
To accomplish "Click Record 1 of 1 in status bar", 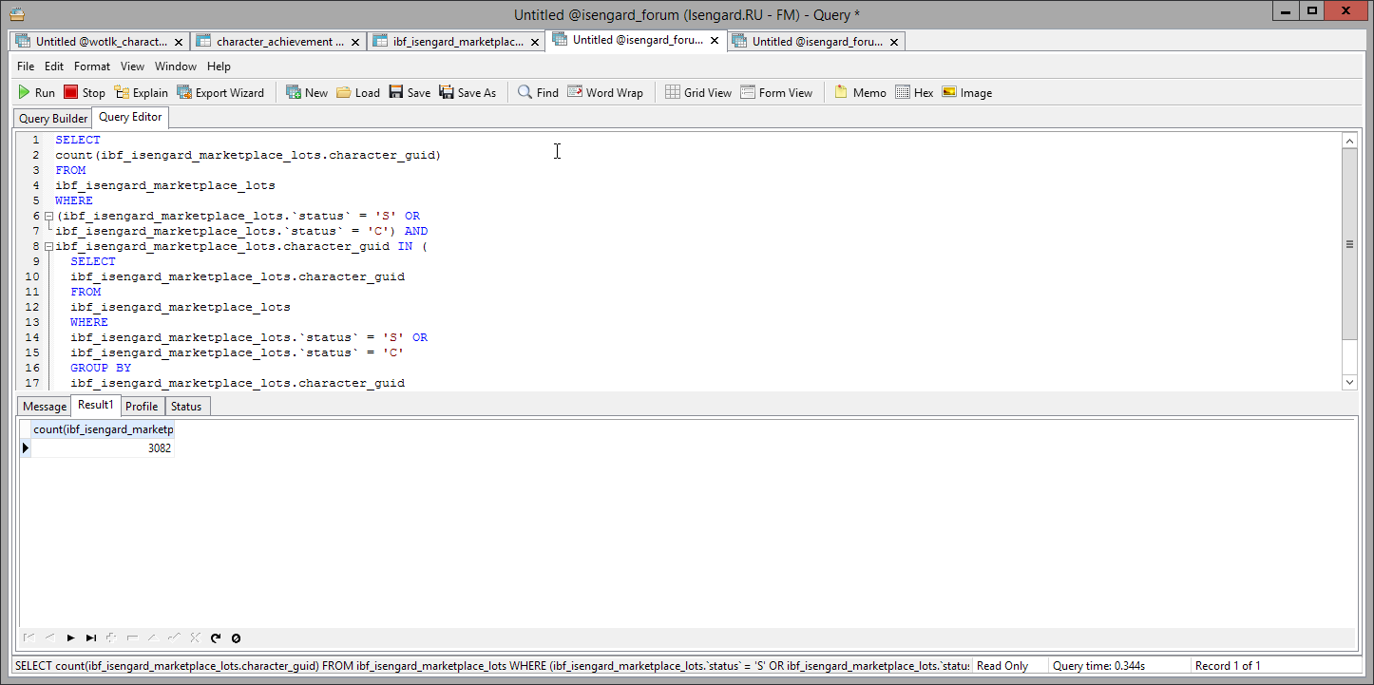I will click(x=1228, y=666).
